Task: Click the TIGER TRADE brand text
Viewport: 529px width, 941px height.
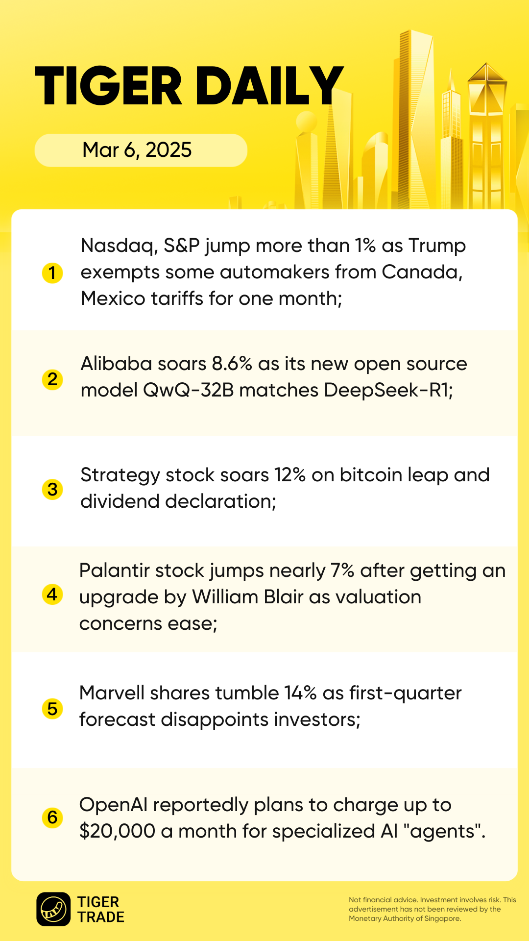Action: 101,909
